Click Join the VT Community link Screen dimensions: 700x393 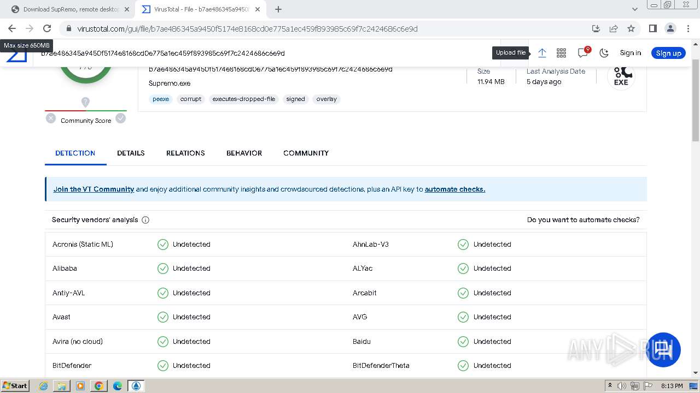pos(94,189)
